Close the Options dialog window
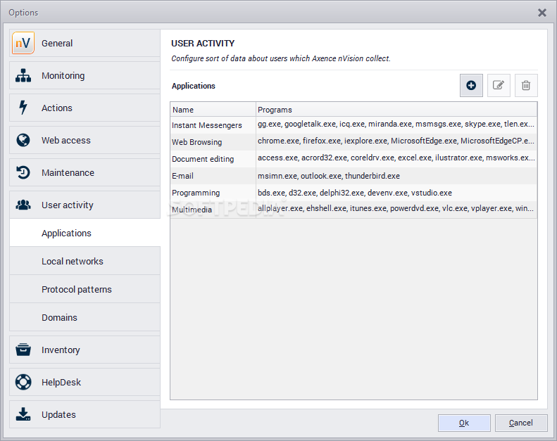 (x=542, y=13)
